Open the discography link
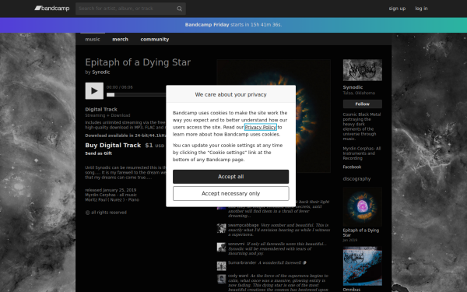Viewport: 467px width, 292px height. (x=356, y=179)
